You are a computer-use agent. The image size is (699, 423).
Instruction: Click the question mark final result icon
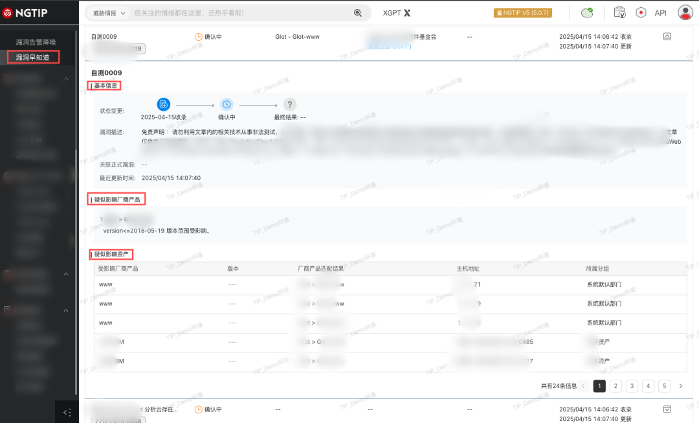click(x=289, y=104)
